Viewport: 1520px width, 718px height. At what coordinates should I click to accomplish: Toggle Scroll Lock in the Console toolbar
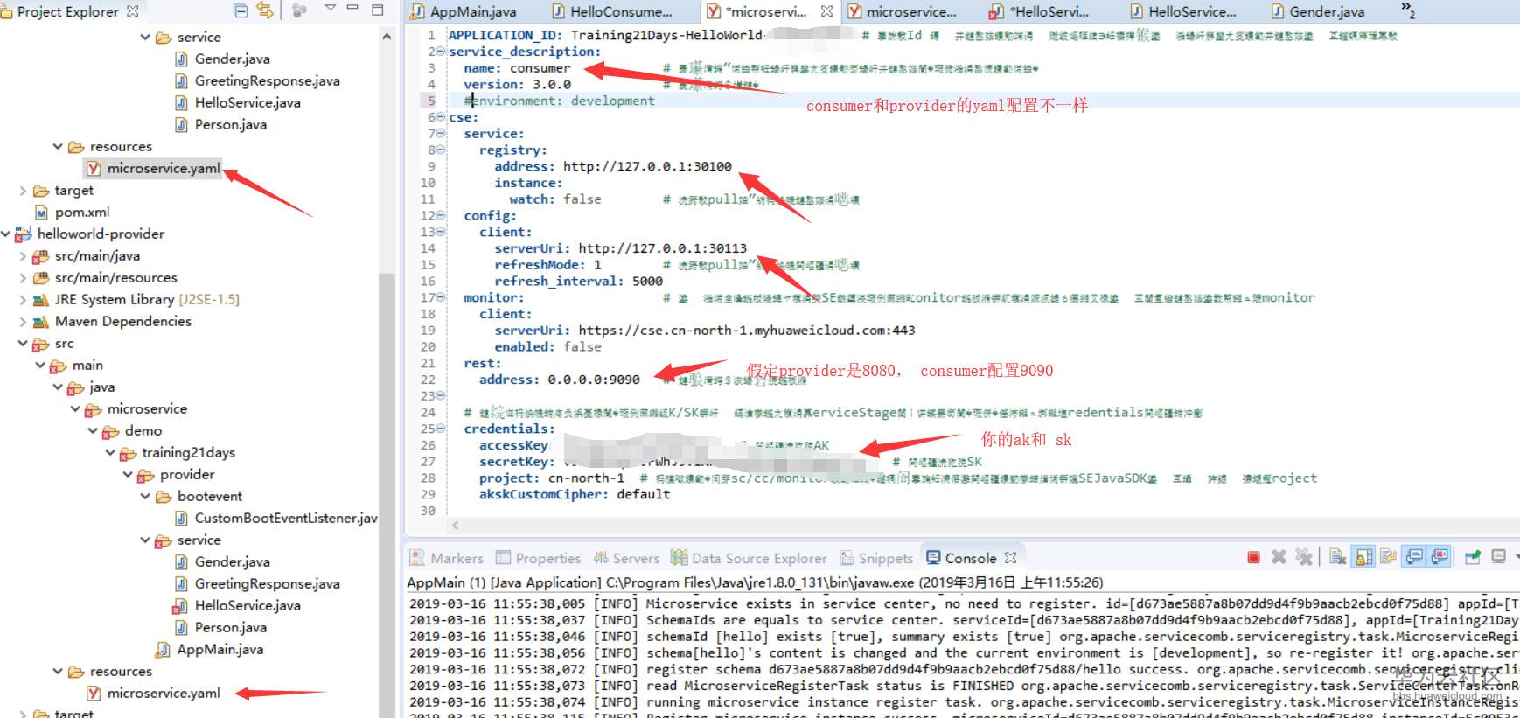(x=1363, y=557)
